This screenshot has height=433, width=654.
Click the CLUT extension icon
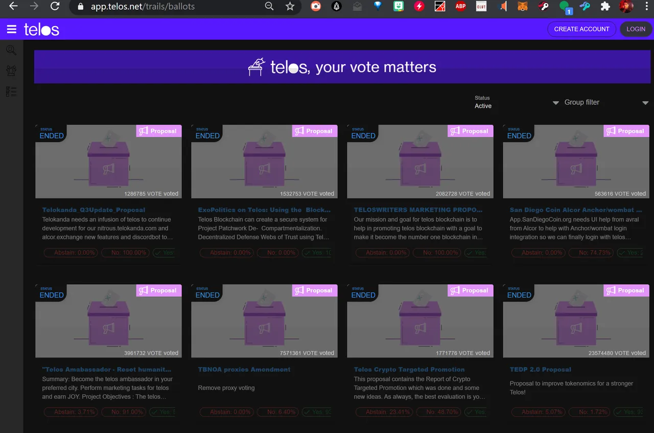point(481,7)
